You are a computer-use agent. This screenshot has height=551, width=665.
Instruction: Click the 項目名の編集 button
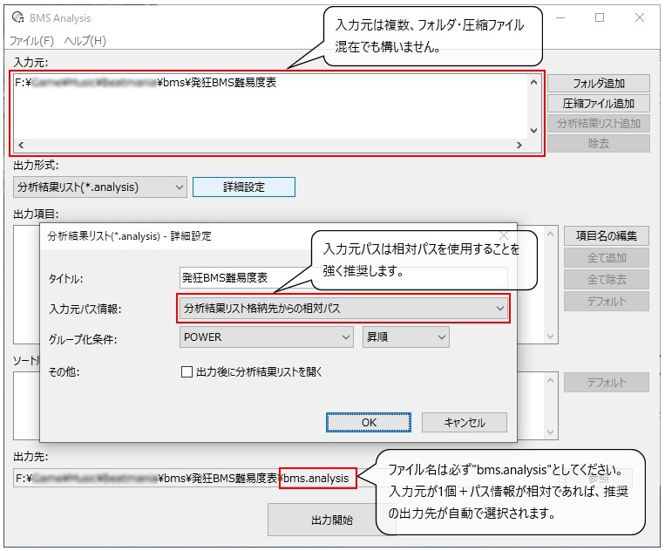pyautogui.click(x=607, y=236)
